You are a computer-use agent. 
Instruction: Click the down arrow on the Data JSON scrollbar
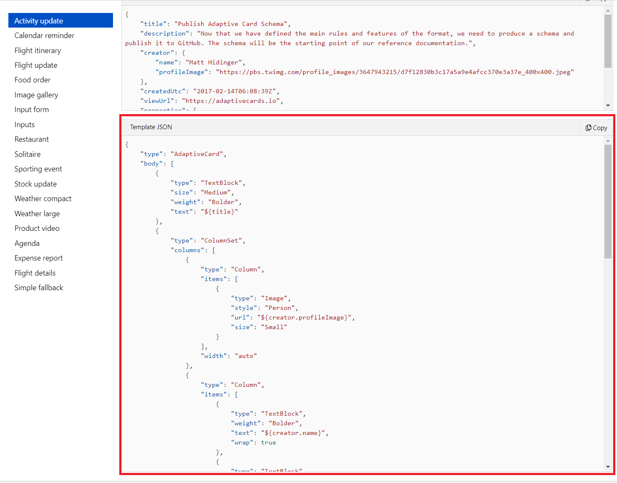[608, 105]
